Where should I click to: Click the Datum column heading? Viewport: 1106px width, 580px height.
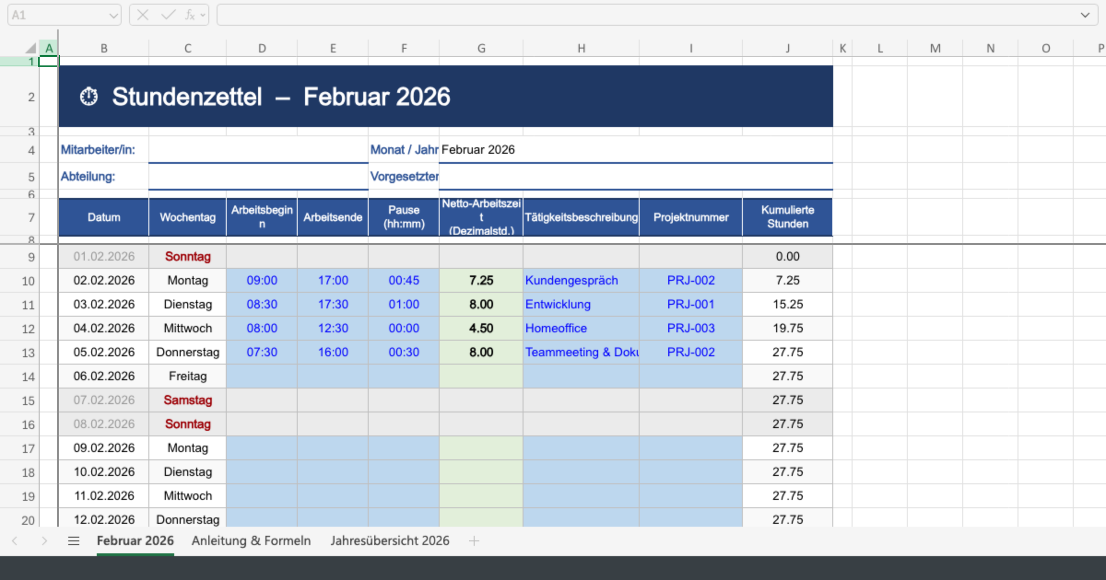pyautogui.click(x=104, y=217)
